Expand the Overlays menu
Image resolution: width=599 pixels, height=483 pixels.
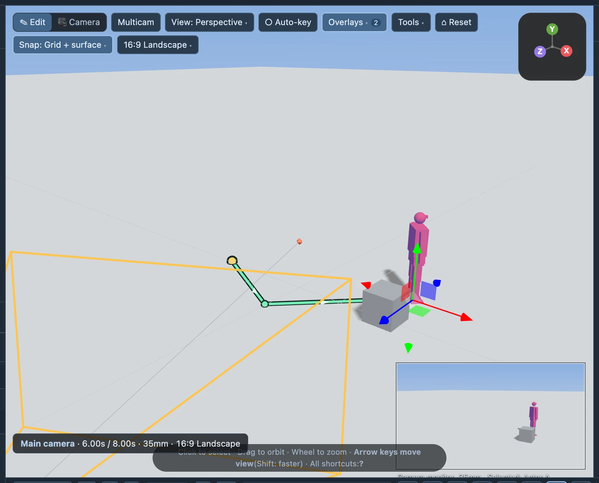pyautogui.click(x=354, y=22)
